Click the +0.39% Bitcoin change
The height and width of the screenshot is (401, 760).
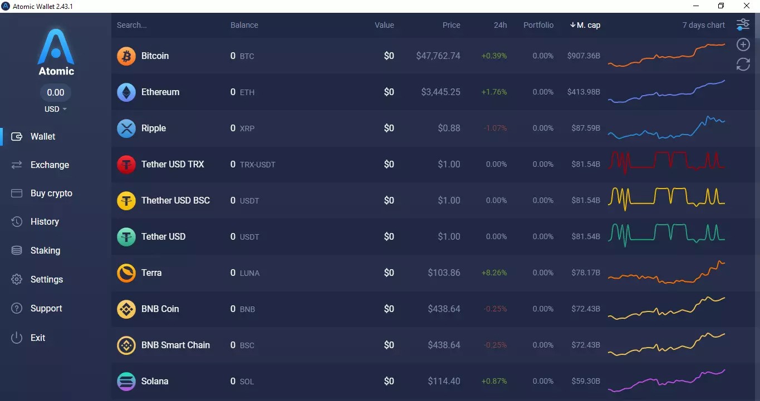pyautogui.click(x=494, y=56)
